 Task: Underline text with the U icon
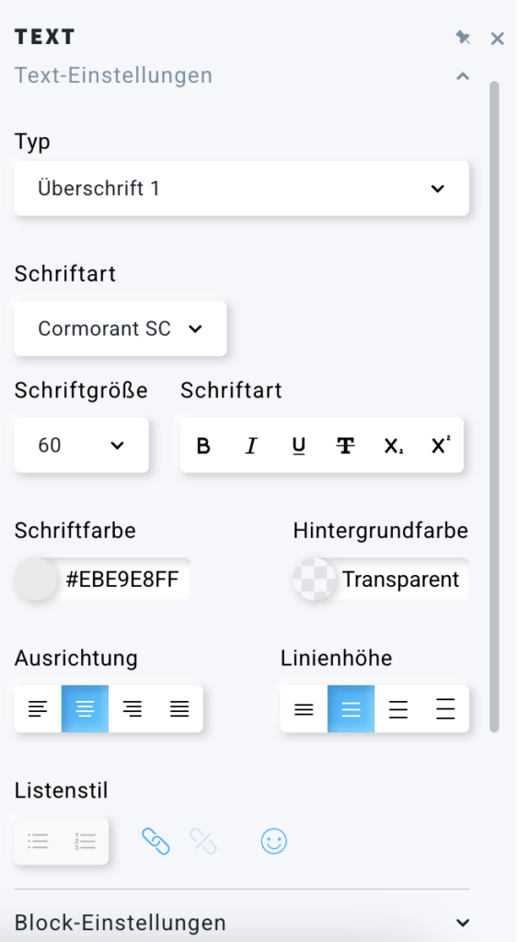coord(298,445)
